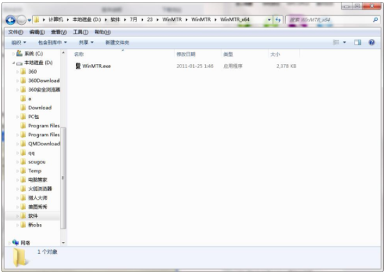
Task: Select the Temp folder in the tree
Action: pyautogui.click(x=35, y=171)
